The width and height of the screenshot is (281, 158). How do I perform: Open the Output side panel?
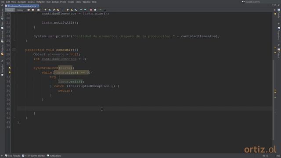click(279, 53)
